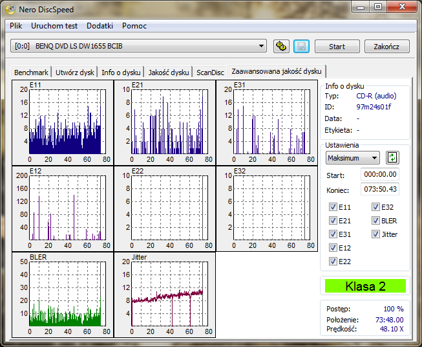The image size is (422, 347).
Task: Click the empty E32 graph
Action: [267, 208]
